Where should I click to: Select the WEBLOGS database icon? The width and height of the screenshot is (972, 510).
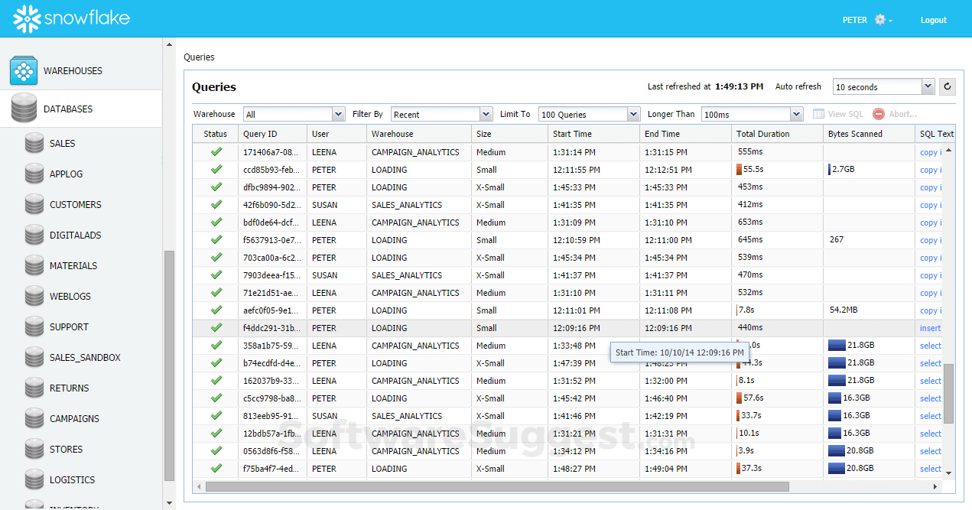34,297
